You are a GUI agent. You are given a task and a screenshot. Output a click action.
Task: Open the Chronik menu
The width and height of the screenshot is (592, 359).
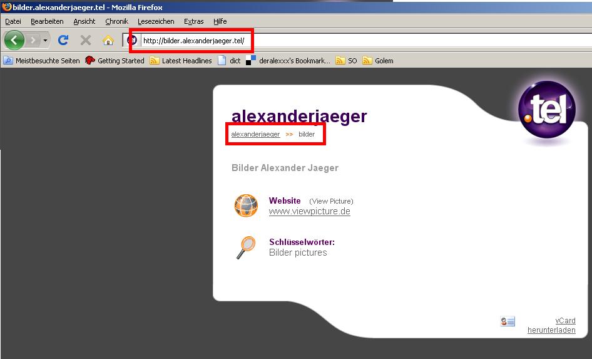tap(116, 21)
